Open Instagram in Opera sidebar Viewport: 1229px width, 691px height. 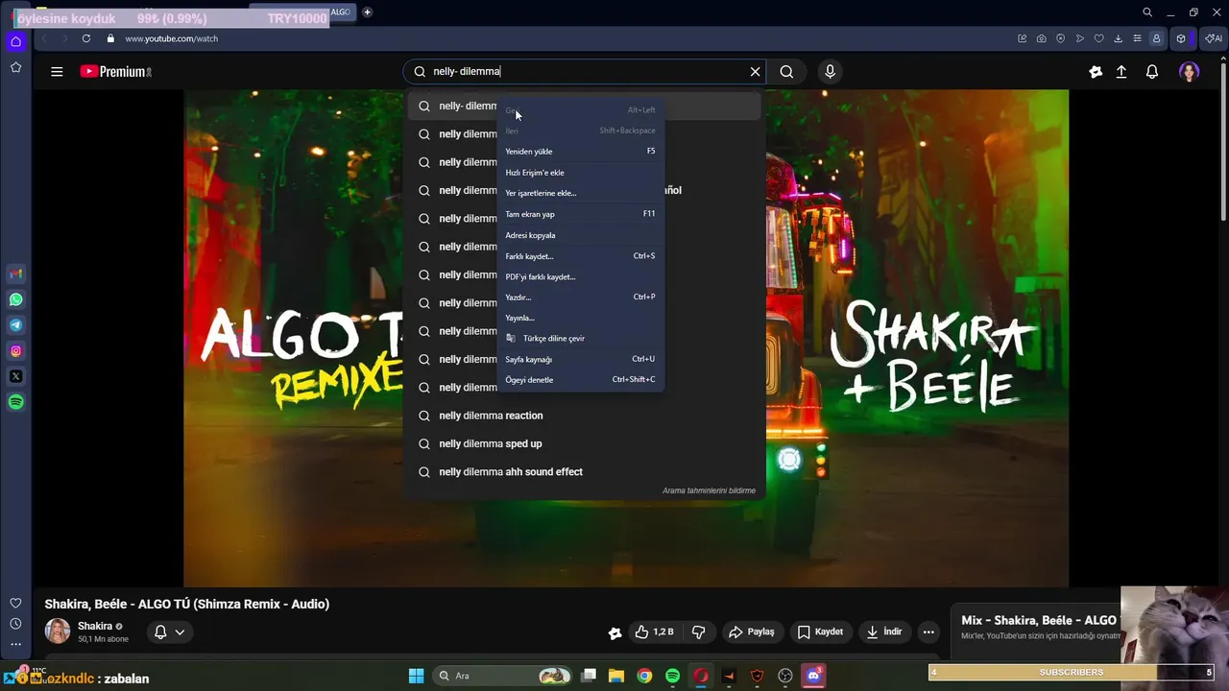coord(15,351)
